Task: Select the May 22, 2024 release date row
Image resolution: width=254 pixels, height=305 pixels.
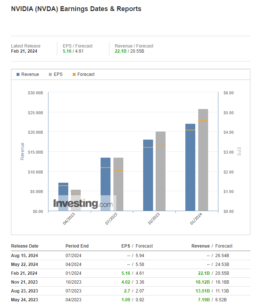Action: (25, 264)
